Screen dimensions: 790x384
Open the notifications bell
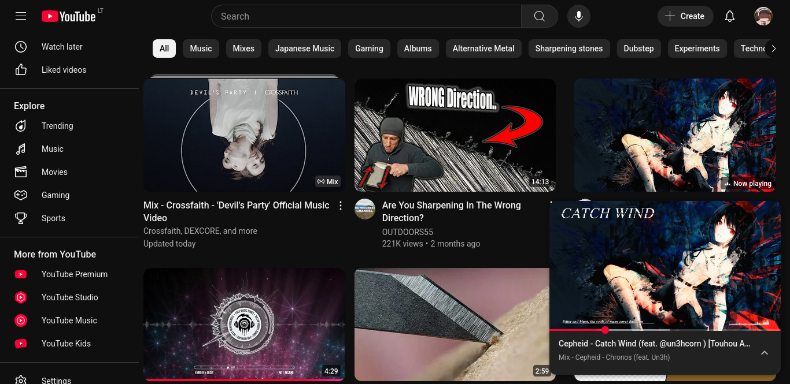[x=730, y=16]
